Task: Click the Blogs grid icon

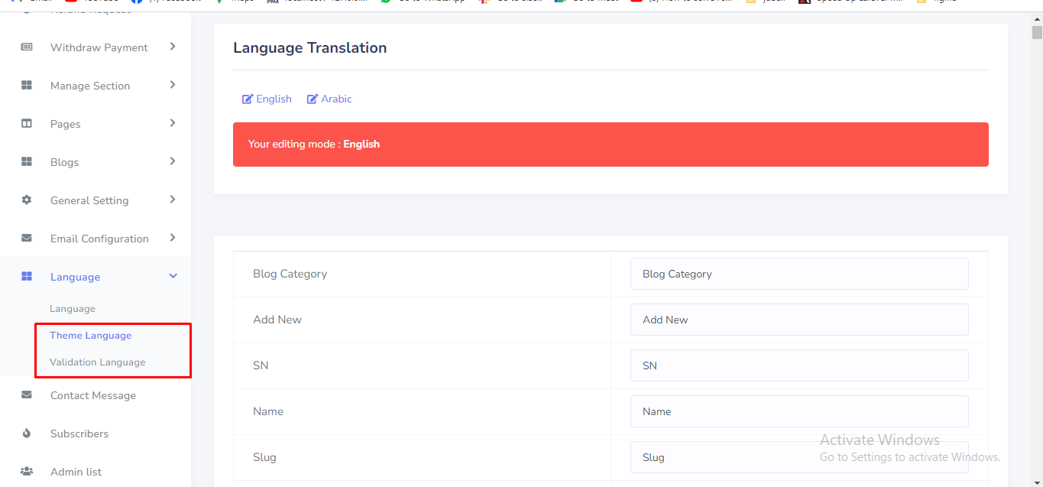Action: tap(27, 162)
